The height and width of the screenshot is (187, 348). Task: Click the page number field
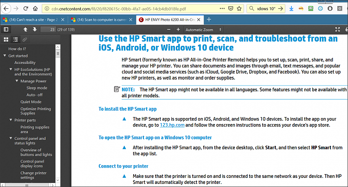pyautogui.click(x=48, y=30)
